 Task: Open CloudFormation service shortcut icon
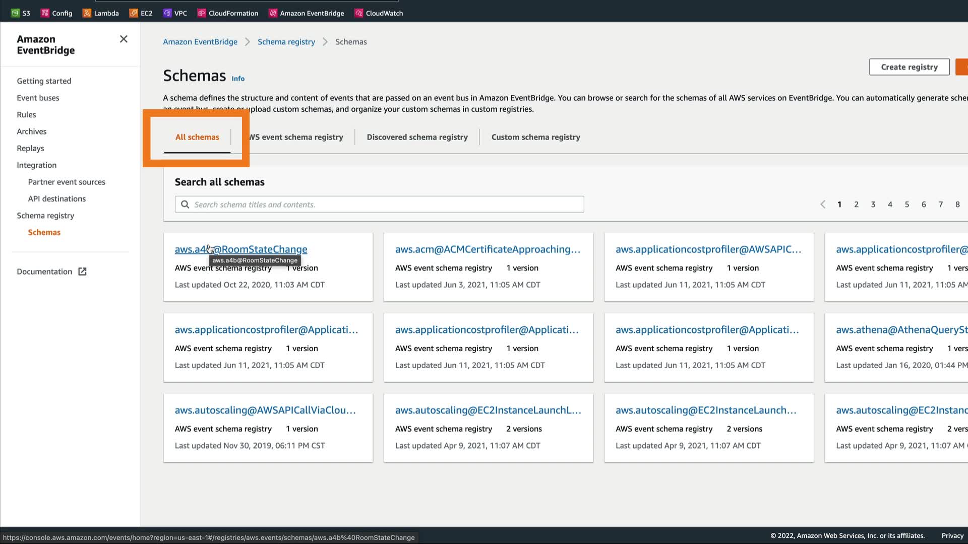coord(202,13)
